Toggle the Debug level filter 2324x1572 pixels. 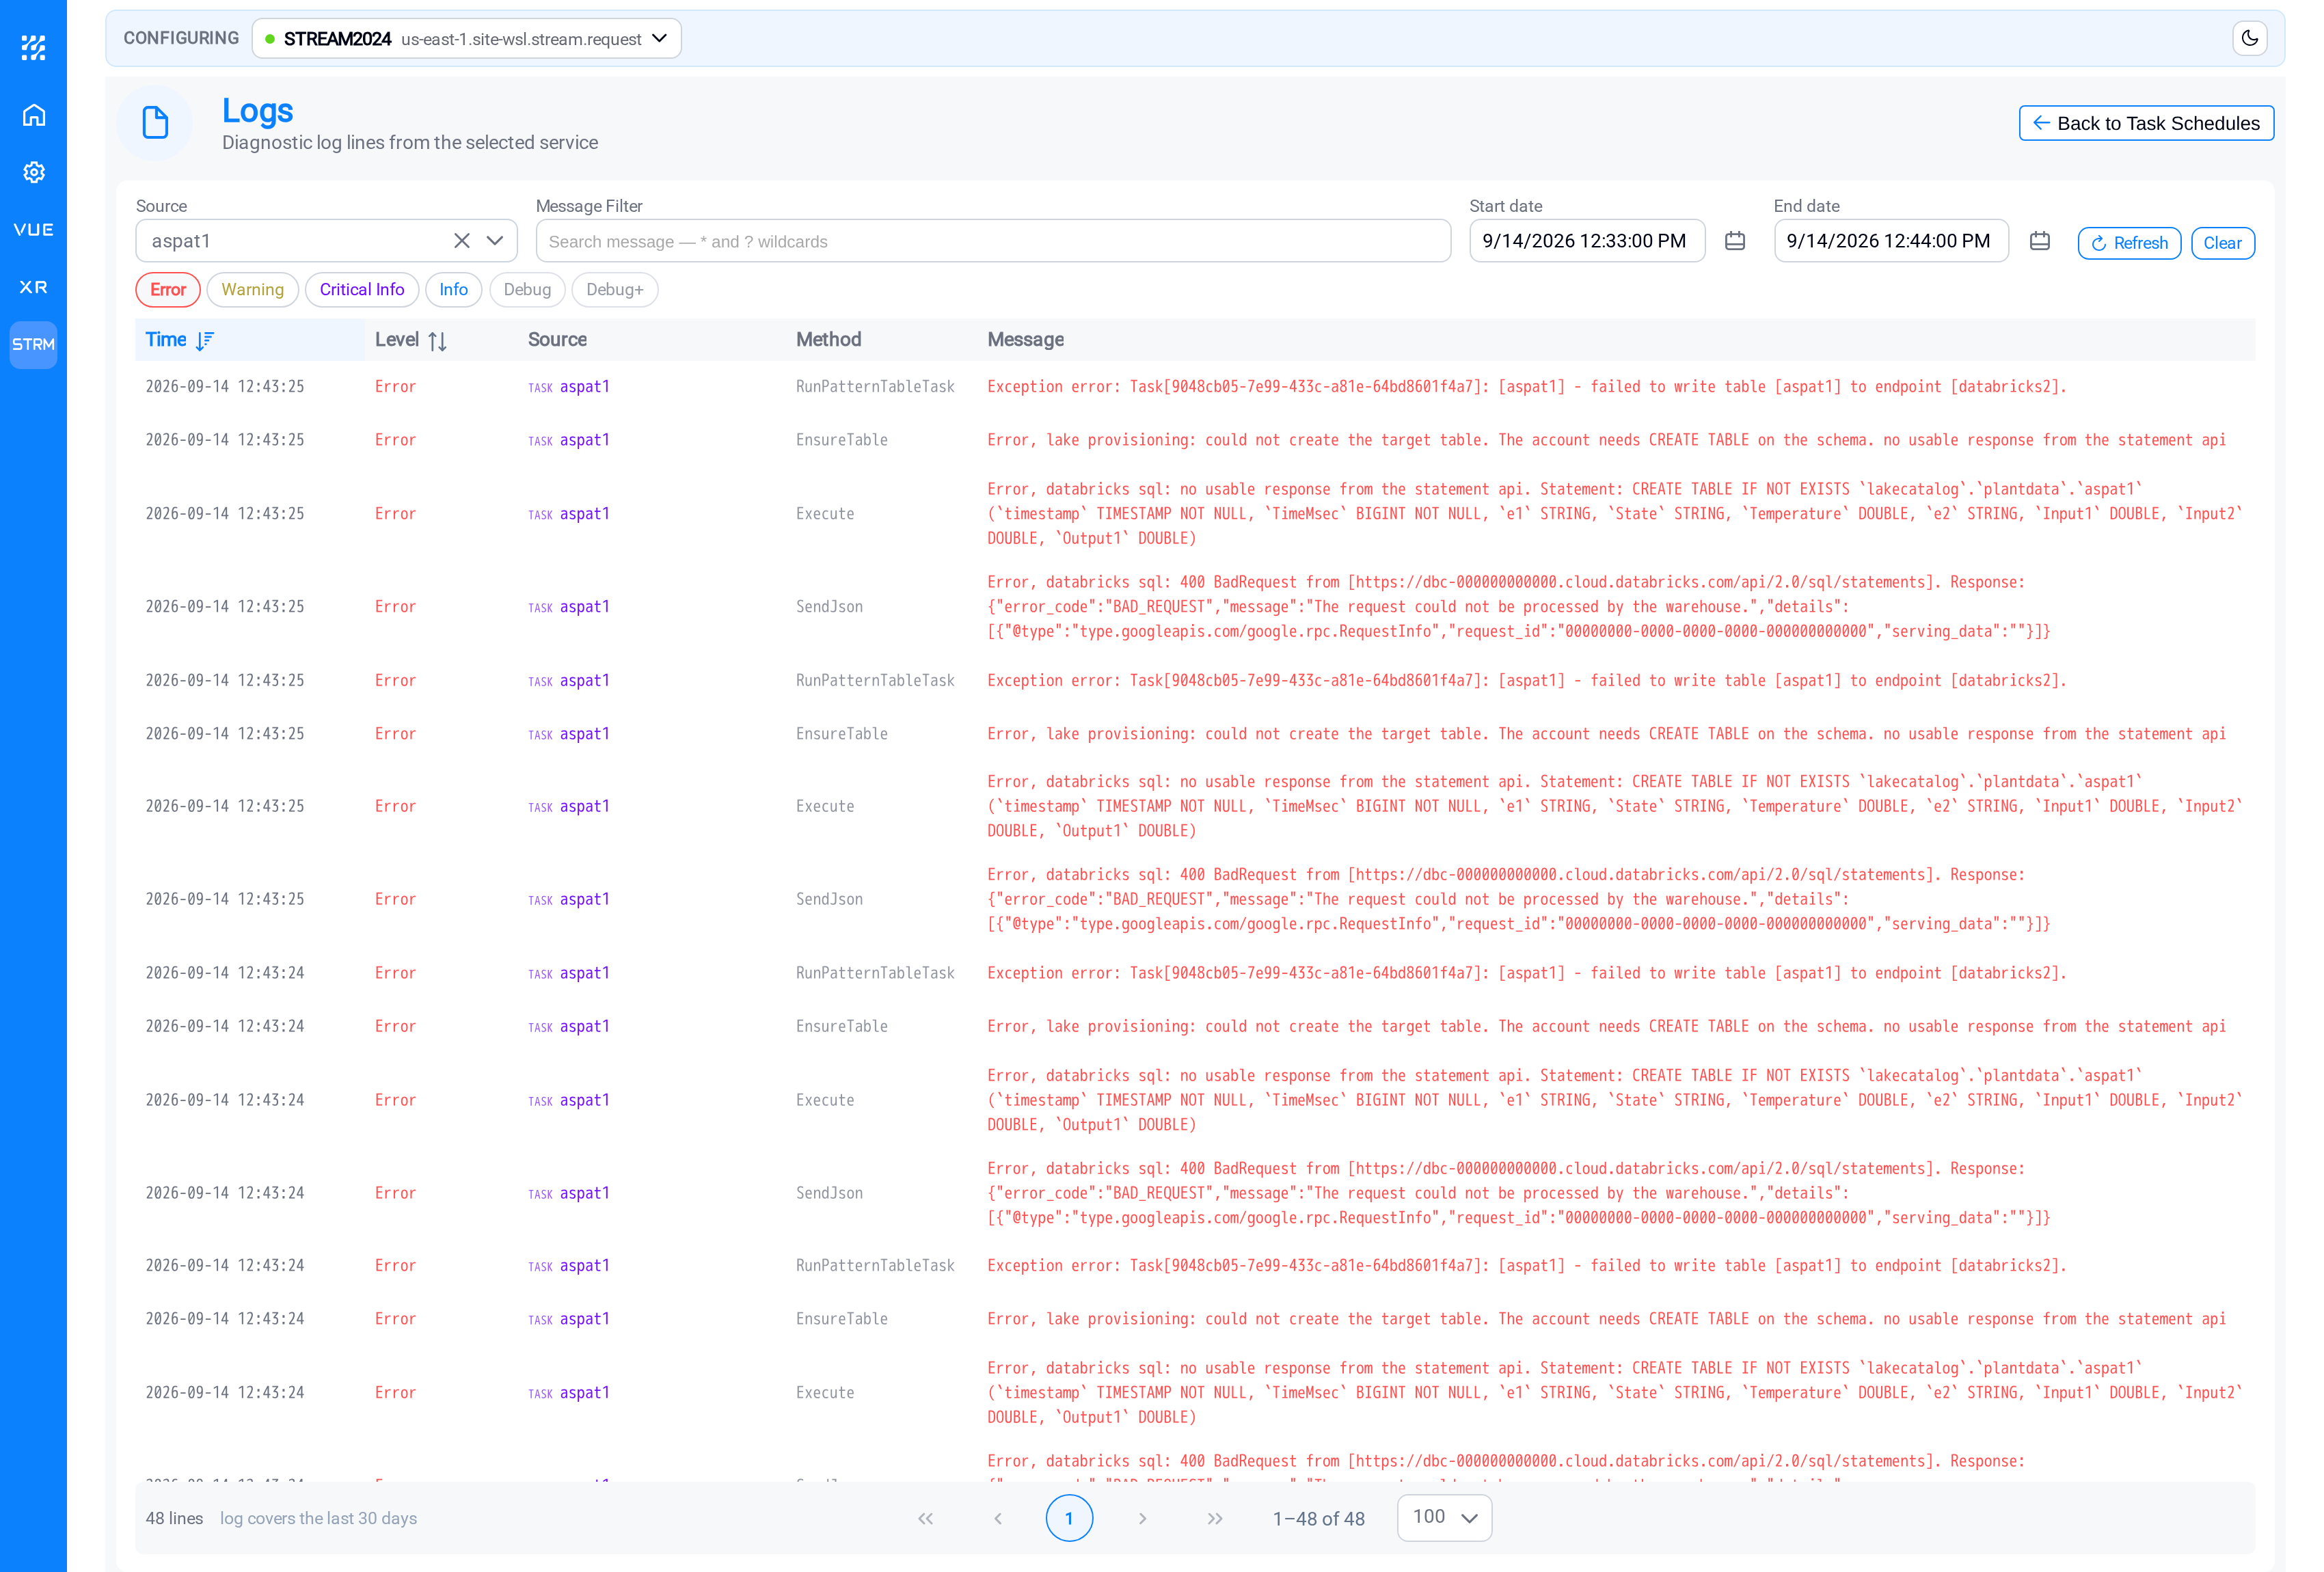click(x=527, y=290)
